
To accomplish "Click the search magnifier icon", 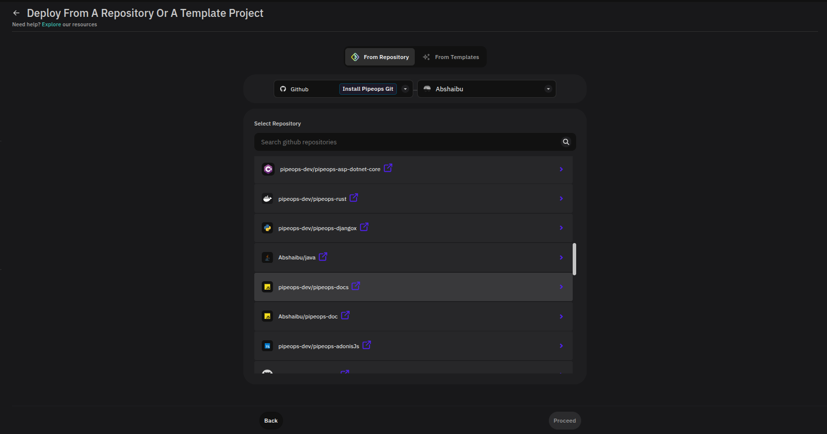I will point(566,142).
